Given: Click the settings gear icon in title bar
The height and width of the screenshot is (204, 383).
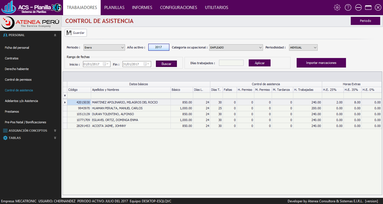Looking at the screenshot, I should (x=337, y=8).
